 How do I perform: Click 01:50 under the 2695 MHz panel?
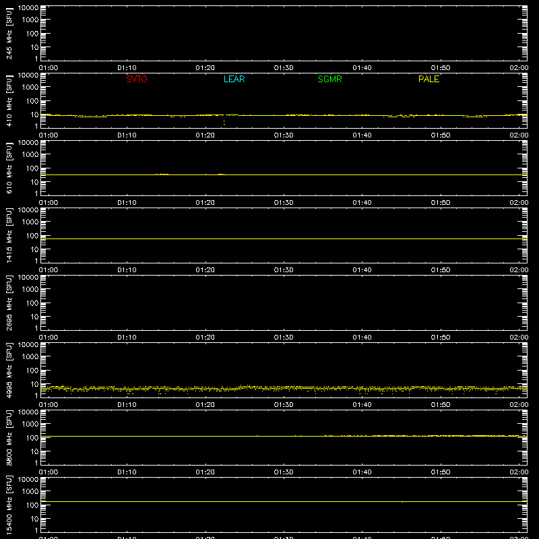(x=441, y=338)
